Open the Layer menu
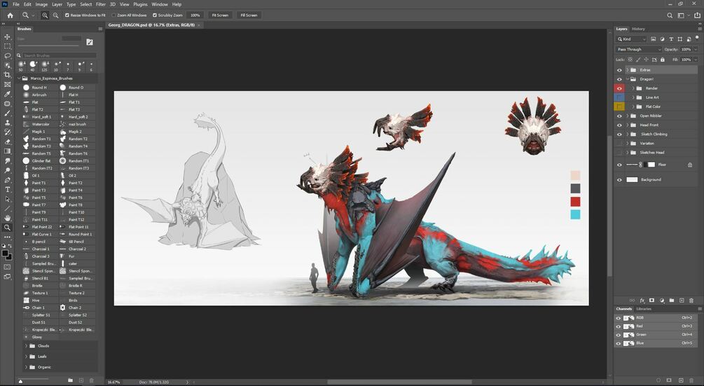 pyautogui.click(x=57, y=4)
